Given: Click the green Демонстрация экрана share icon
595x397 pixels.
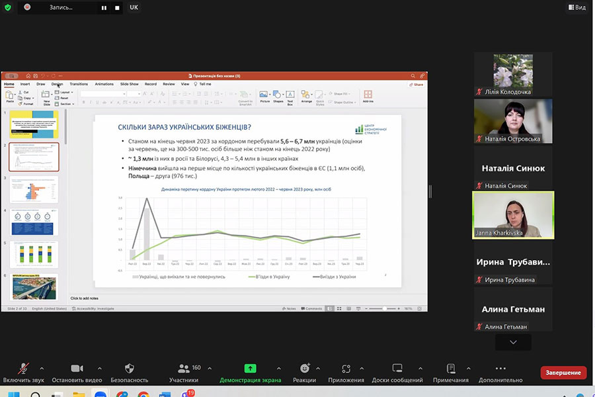Looking at the screenshot, I should (250, 369).
